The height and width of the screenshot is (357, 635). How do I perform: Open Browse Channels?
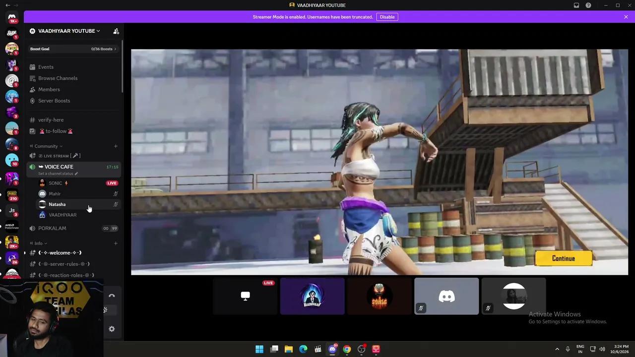[x=74, y=78]
